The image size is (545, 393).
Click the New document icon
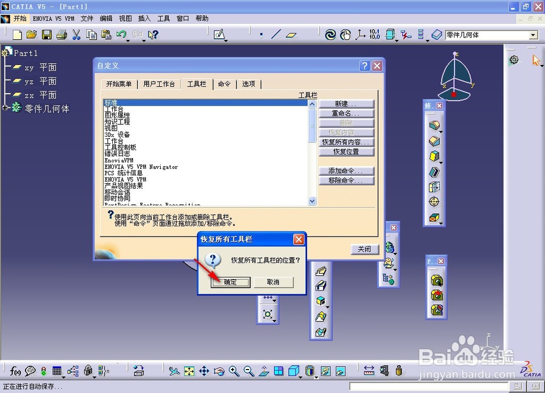click(x=17, y=35)
